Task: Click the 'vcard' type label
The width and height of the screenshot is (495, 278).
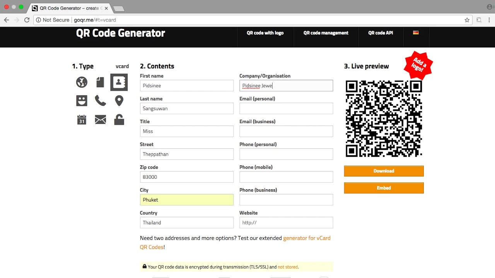Action: click(x=122, y=66)
